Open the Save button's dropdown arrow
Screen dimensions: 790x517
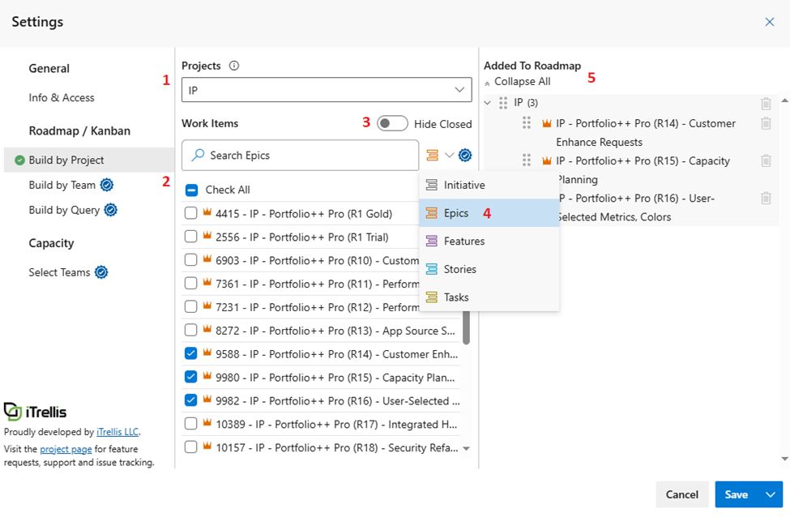coord(770,494)
